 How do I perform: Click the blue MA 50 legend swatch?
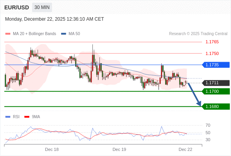coord(63,34)
